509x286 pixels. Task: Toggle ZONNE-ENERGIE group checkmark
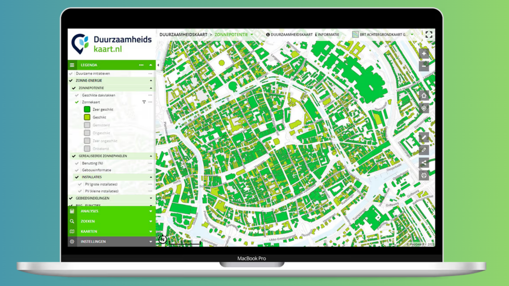click(71, 81)
